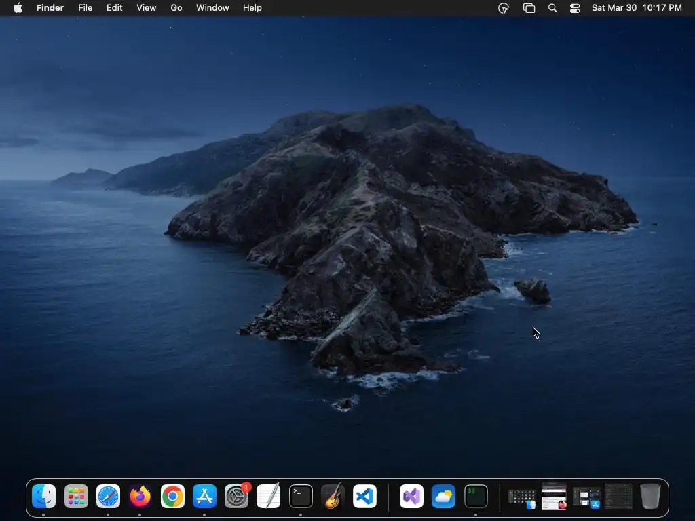Screen dimensions: 695x521
Task: Open the Apple menu
Action: pyautogui.click(x=18, y=8)
